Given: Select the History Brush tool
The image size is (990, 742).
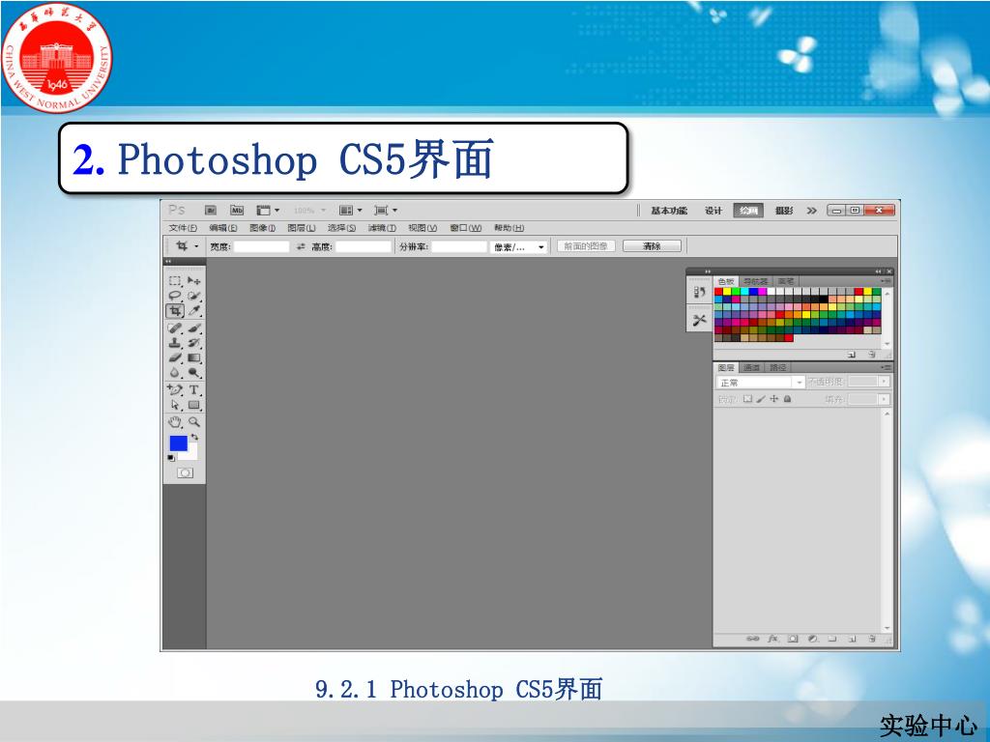Looking at the screenshot, I should point(193,343).
